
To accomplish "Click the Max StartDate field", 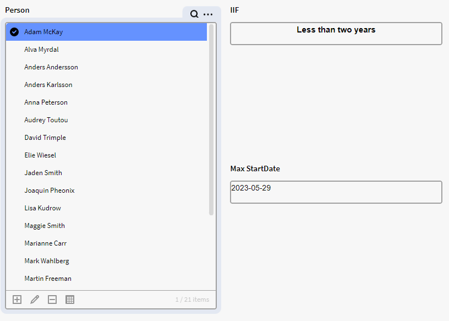I will coord(336,192).
